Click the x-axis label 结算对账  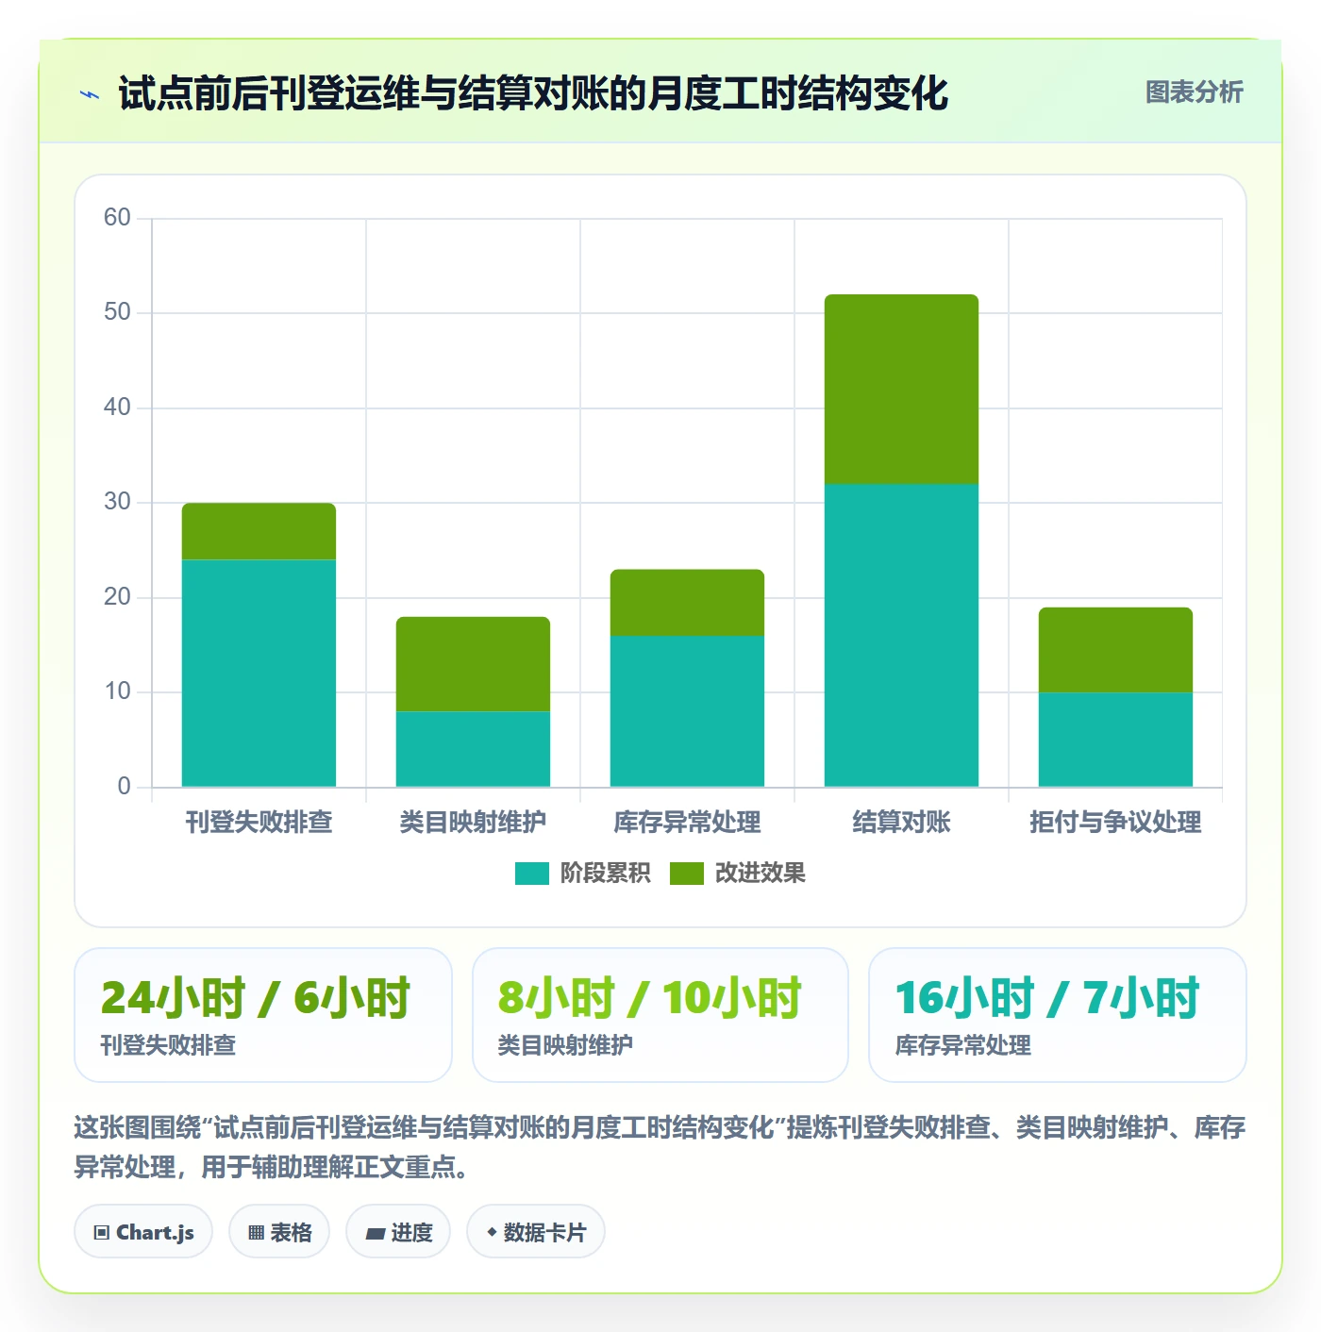901,823
